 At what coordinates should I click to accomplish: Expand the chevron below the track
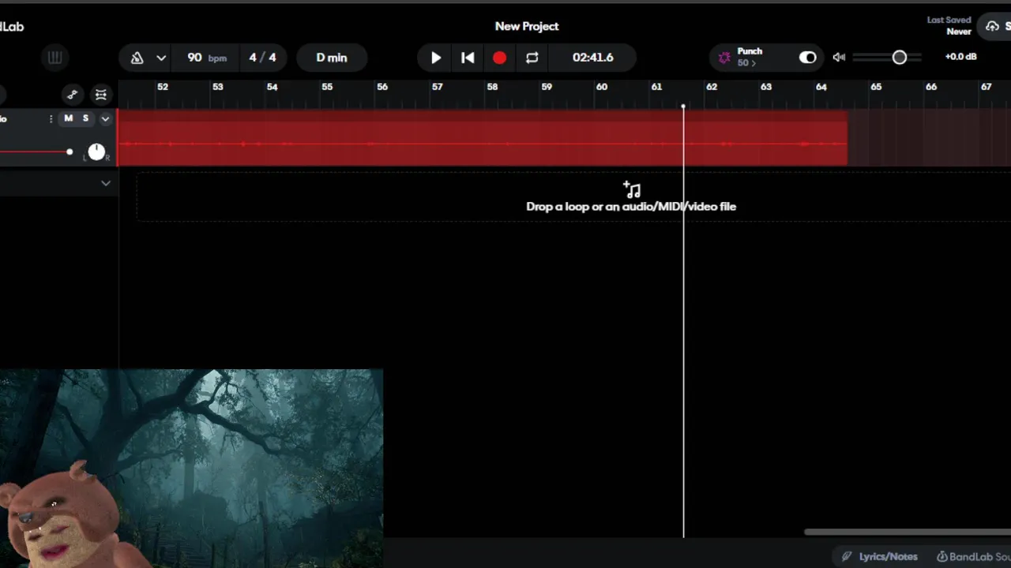click(x=106, y=183)
